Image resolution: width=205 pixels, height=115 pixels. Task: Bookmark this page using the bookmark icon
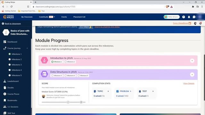28,6
